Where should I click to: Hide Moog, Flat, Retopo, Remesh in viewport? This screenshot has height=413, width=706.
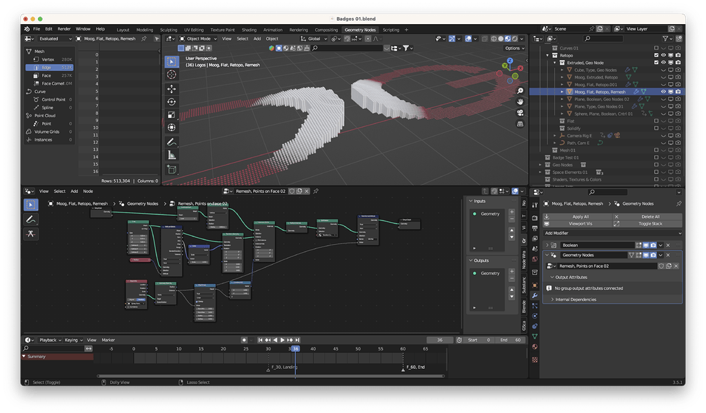[x=663, y=92]
